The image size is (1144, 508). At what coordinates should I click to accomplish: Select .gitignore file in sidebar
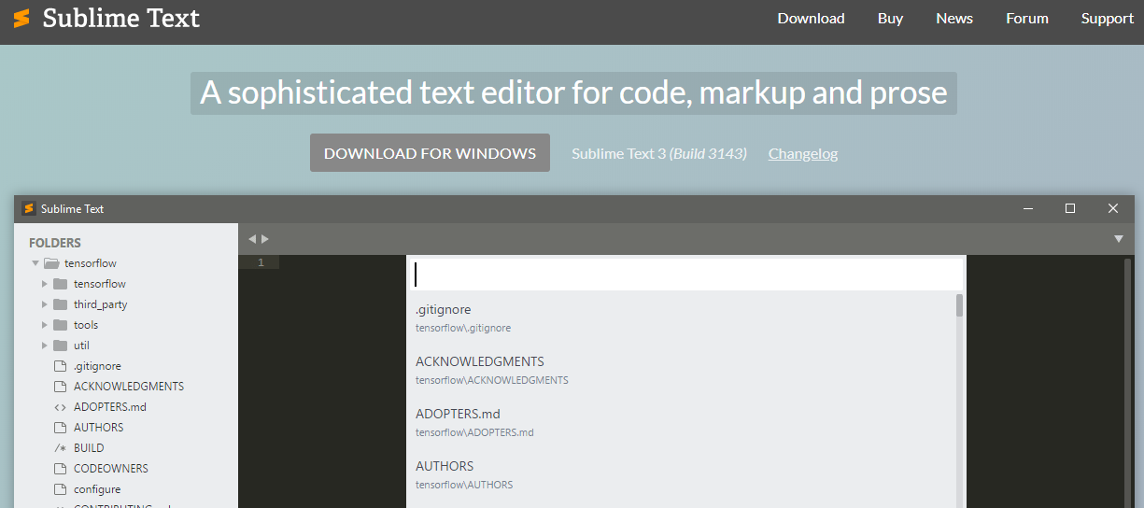pos(97,366)
